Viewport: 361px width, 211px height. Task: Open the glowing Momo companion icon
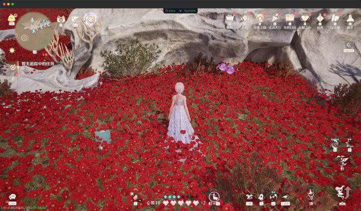tap(90, 19)
